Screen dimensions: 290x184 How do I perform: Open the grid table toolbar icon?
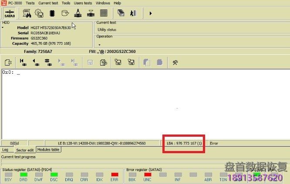pos(104,13)
